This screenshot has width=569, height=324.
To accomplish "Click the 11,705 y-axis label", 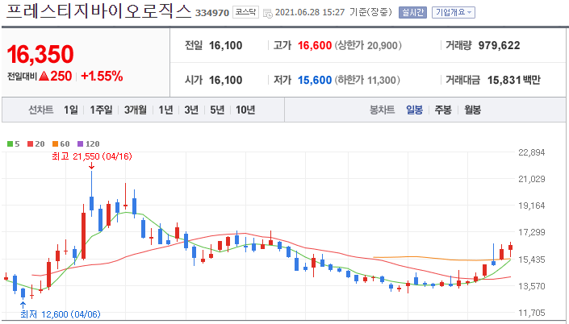I will coord(532,313).
